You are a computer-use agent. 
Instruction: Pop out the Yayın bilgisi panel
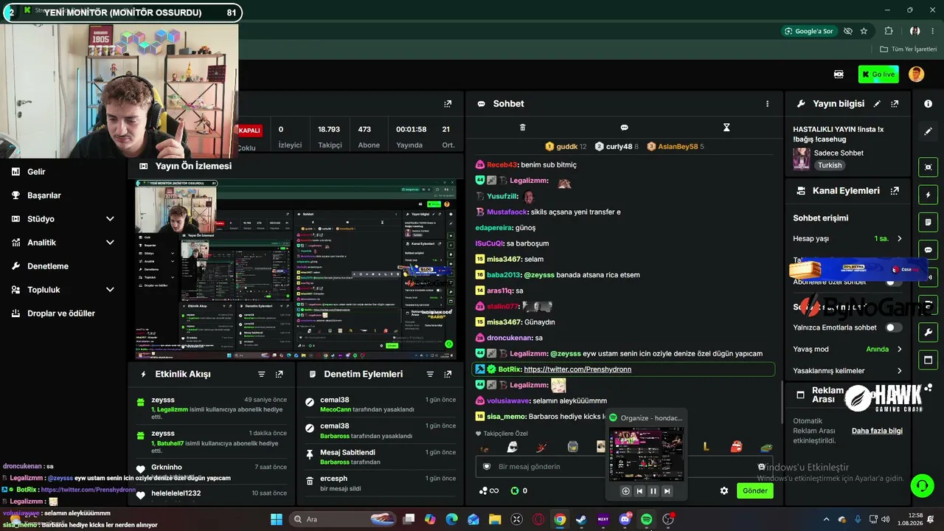(895, 104)
